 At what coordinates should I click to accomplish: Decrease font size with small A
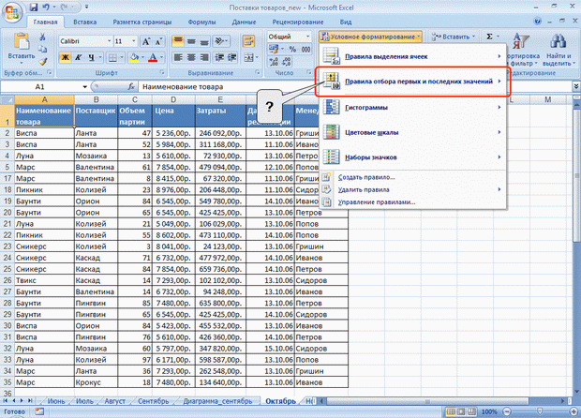coord(158,41)
